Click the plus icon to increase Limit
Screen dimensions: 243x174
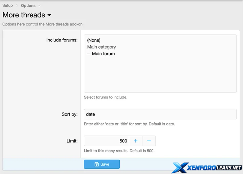(136, 141)
